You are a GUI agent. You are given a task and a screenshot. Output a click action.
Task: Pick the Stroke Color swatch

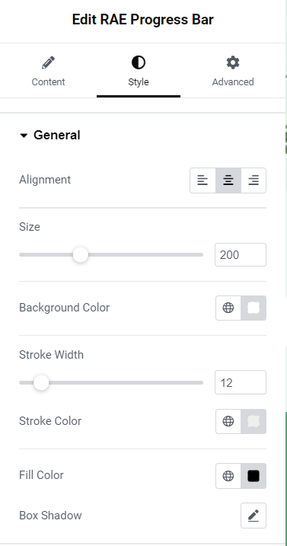[254, 421]
